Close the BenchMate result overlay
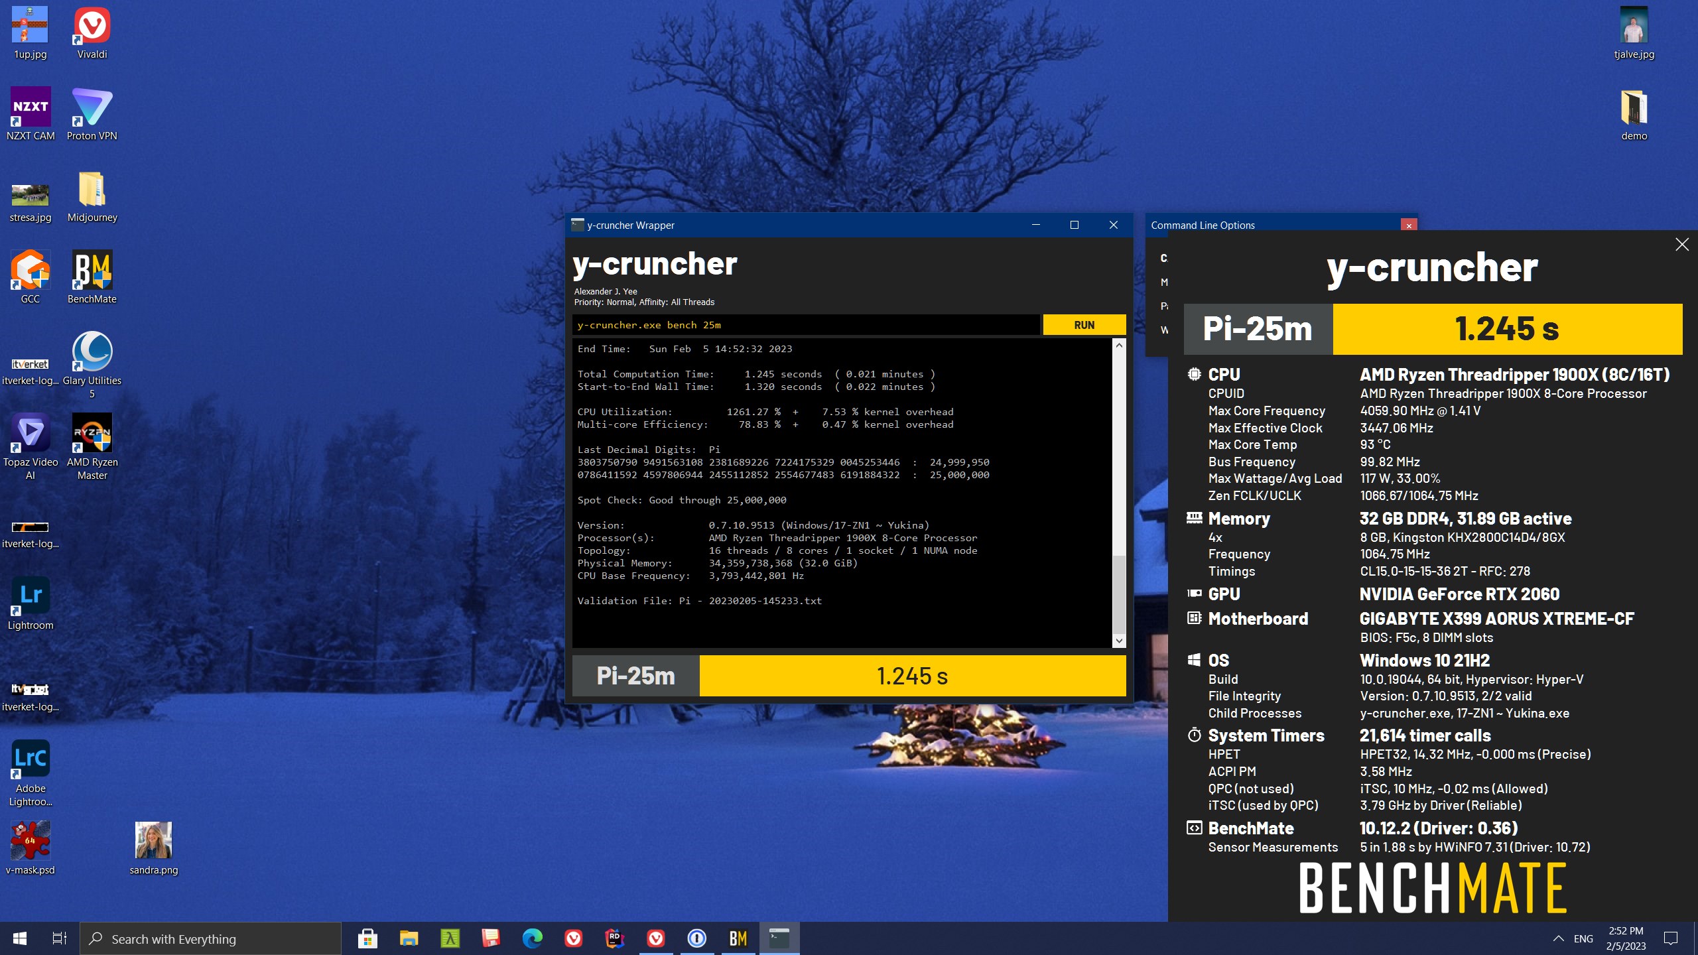 point(1682,245)
